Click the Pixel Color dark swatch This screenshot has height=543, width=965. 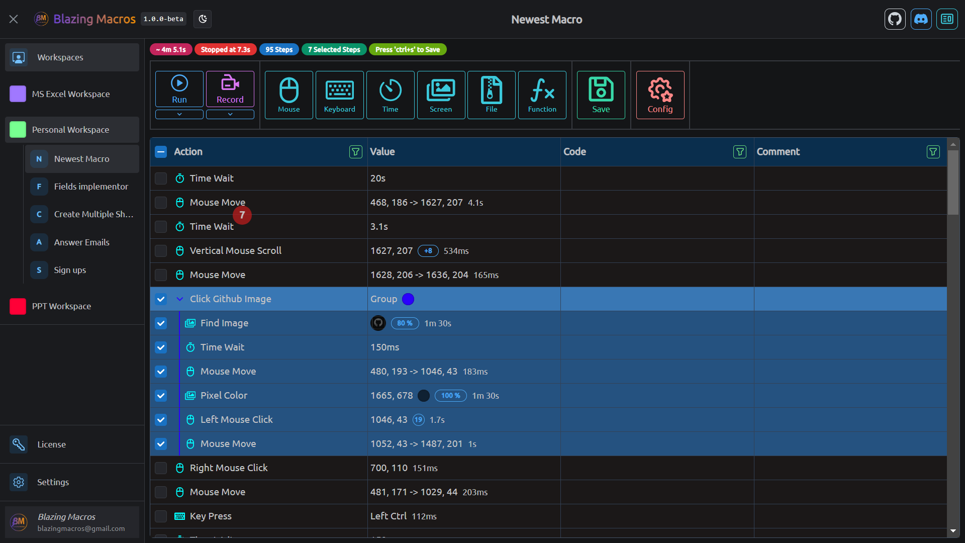point(424,396)
